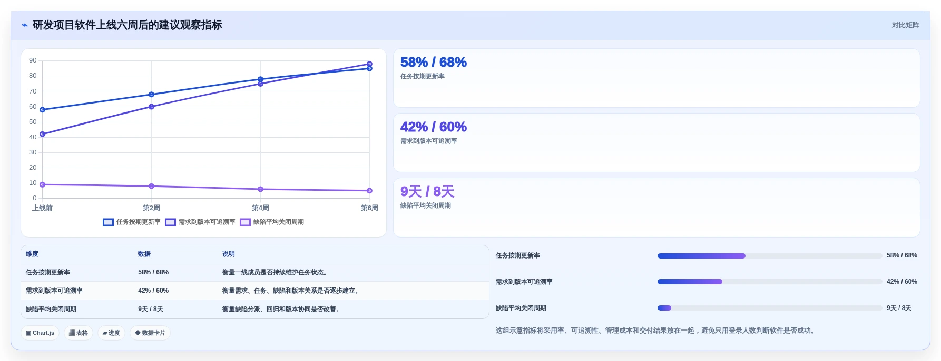Click the 数据 column header
This screenshot has width=941, height=361.
click(144, 254)
